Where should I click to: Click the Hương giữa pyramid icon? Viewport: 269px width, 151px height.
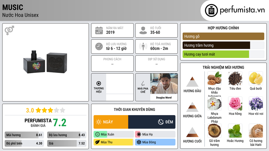click(x=192, y=107)
